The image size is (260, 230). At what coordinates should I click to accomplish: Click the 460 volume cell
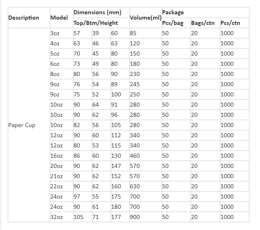click(x=146, y=156)
